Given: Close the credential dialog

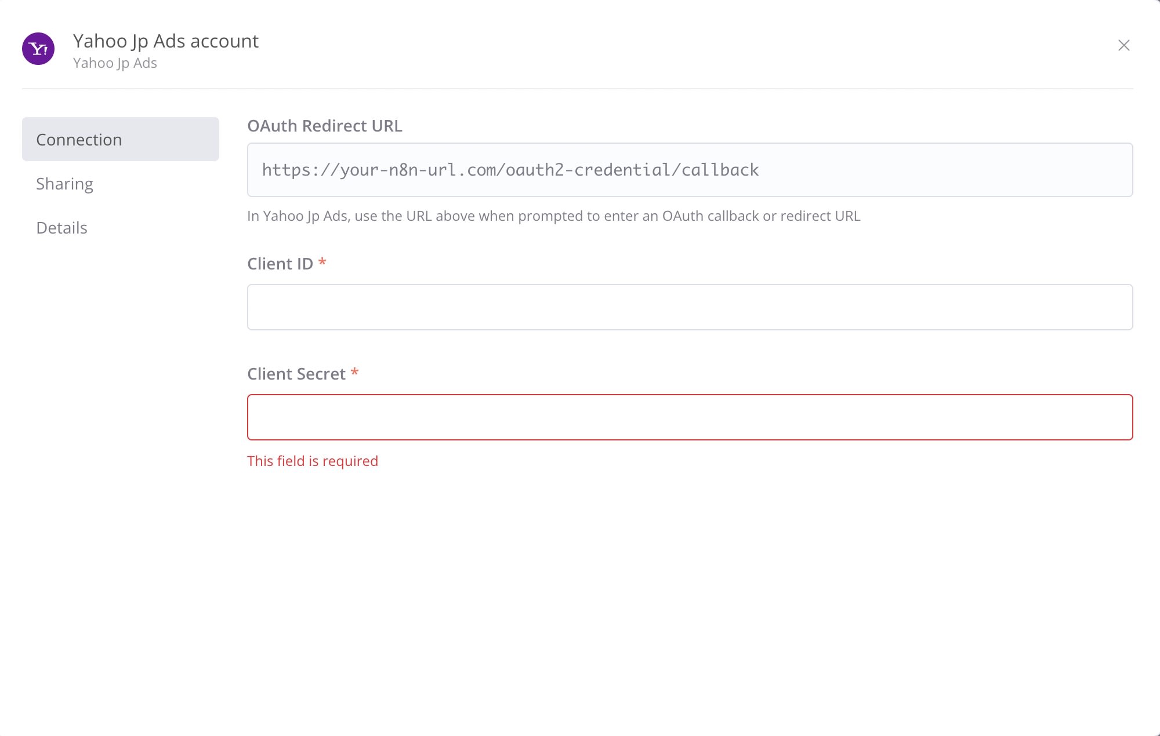Looking at the screenshot, I should 1123,45.
